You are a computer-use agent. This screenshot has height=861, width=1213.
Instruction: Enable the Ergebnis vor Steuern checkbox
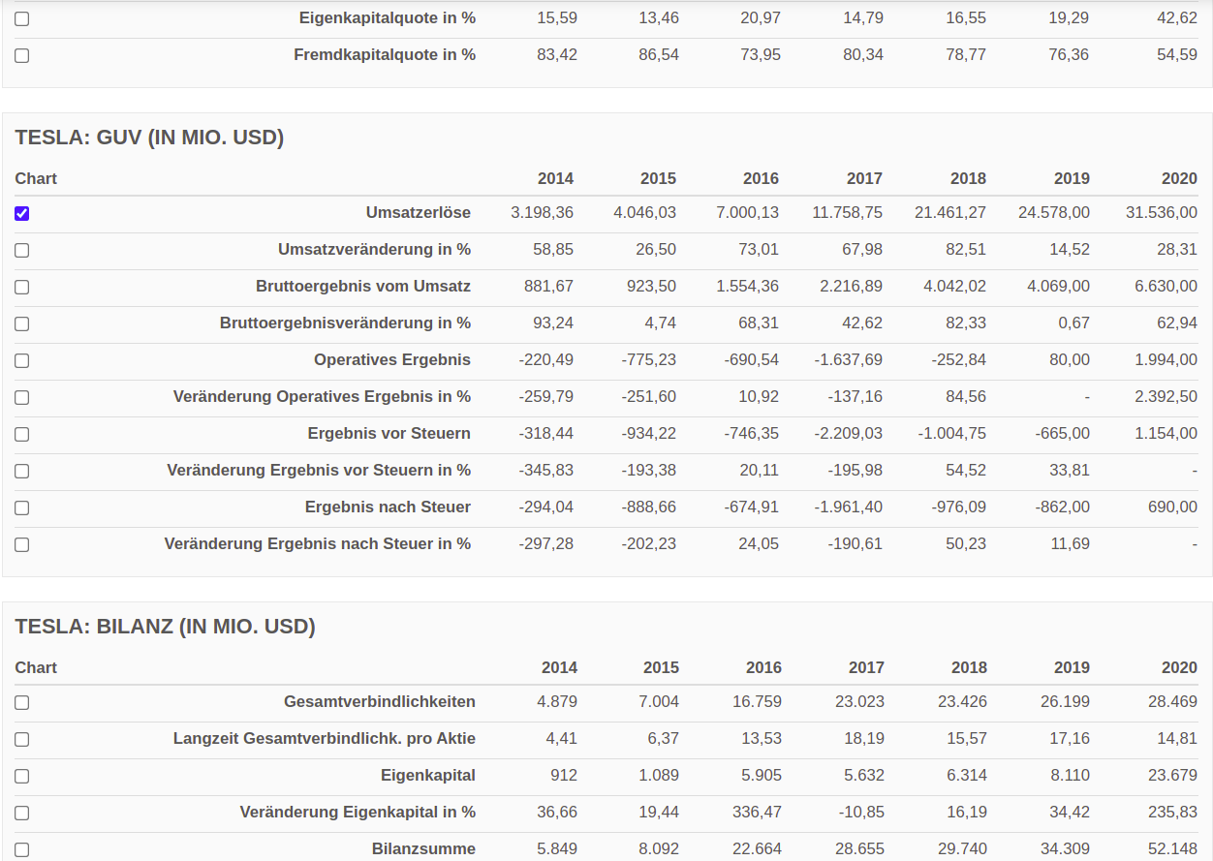click(22, 435)
